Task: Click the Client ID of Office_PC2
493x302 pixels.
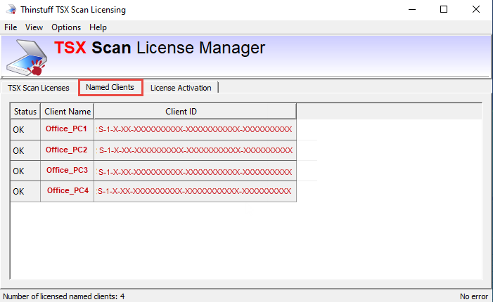Action: [196, 150]
